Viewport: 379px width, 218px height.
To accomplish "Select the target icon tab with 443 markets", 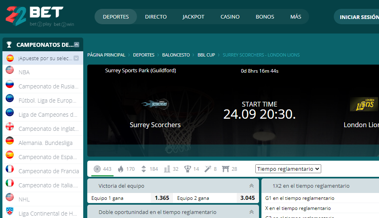I will (103, 169).
